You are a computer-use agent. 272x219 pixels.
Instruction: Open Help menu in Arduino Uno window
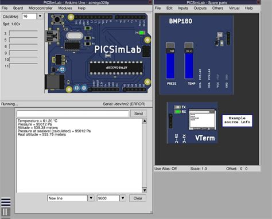click(81, 8)
